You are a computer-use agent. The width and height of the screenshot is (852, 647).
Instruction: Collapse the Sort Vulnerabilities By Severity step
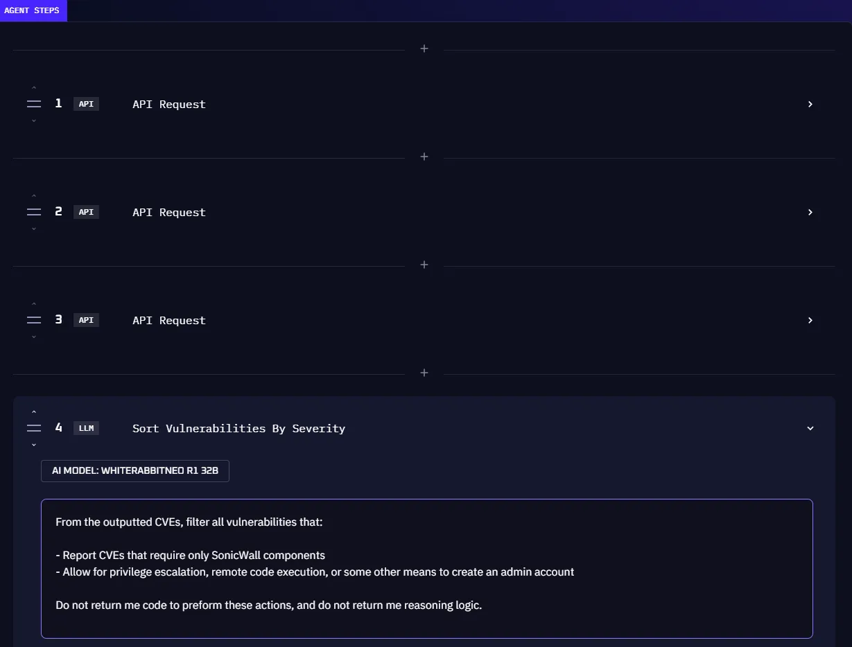point(810,428)
